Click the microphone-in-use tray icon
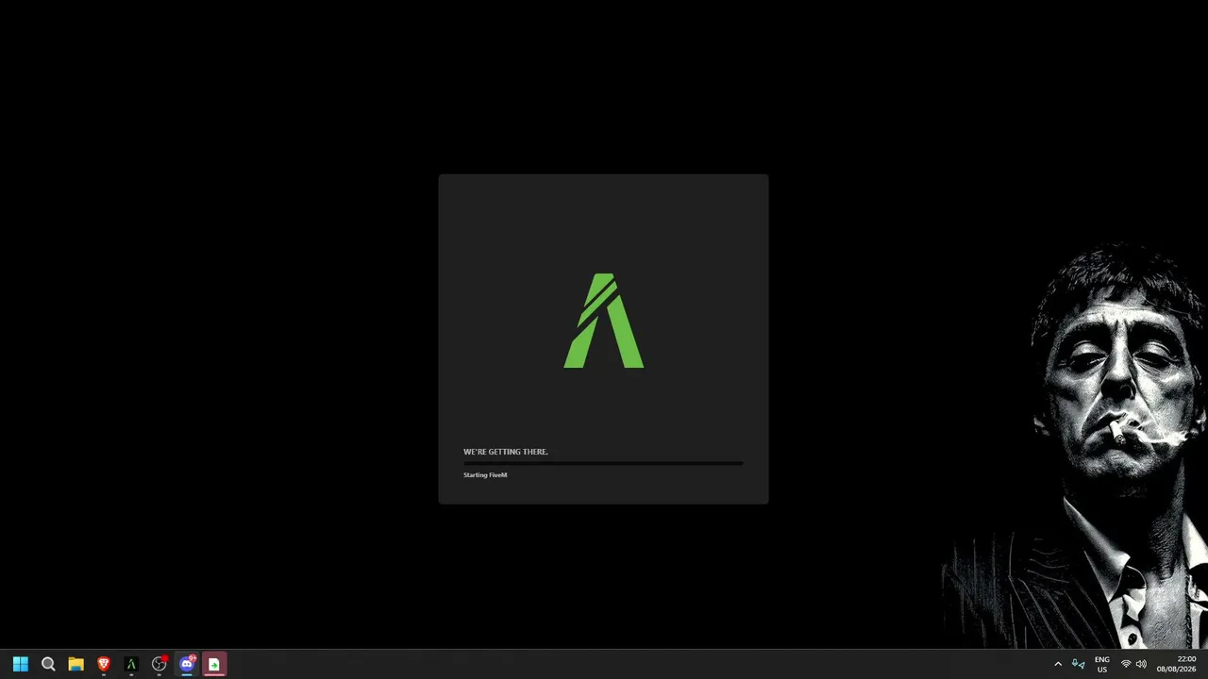Image resolution: width=1208 pixels, height=679 pixels. coord(1075,663)
